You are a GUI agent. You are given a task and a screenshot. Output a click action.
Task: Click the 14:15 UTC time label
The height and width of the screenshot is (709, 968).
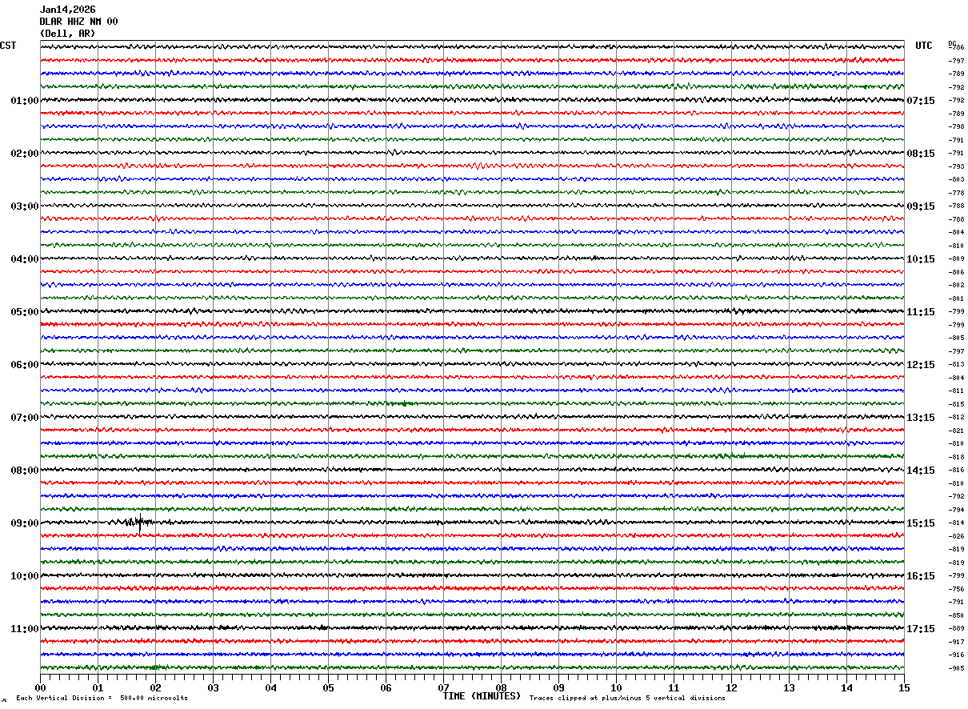921,471
